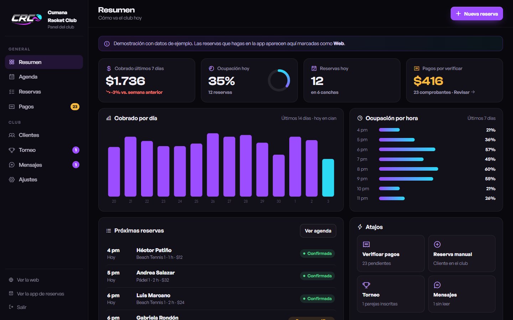513x320 pixels.
Task: Open the Clientes section
Action: (44, 135)
